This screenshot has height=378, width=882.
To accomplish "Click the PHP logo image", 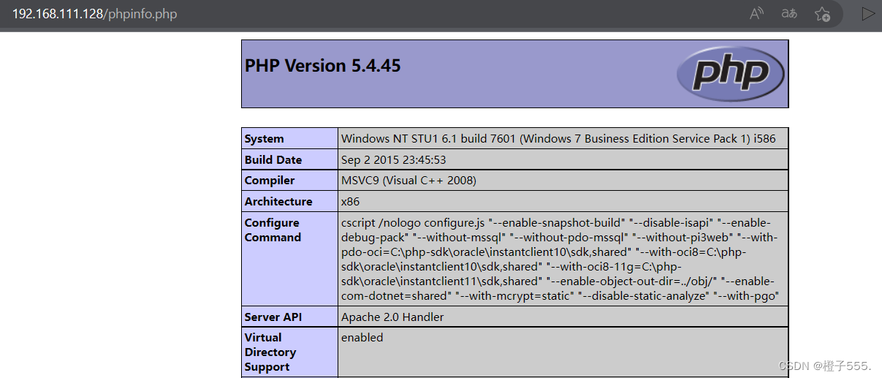I will (730, 73).
